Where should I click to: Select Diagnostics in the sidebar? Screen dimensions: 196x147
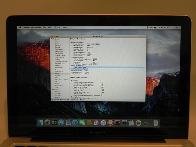[59, 51]
